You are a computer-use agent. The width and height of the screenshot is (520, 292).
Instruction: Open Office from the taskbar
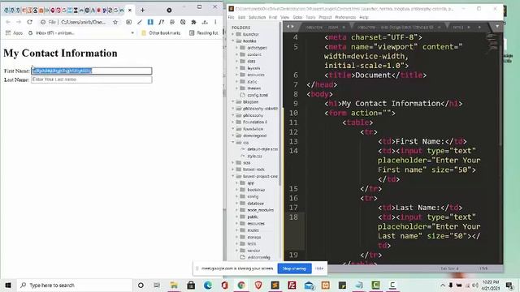pos(224,285)
